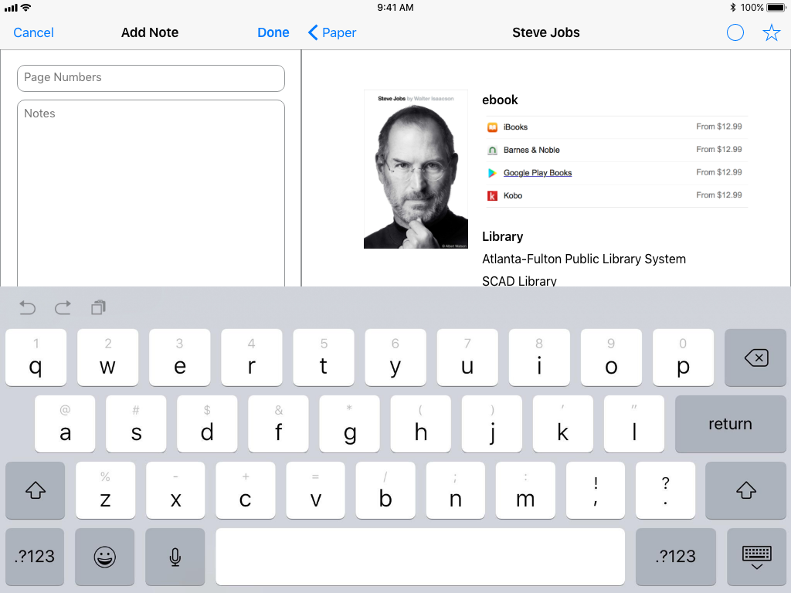The width and height of the screenshot is (791, 593).
Task: Tap the r key
Action: click(251, 358)
